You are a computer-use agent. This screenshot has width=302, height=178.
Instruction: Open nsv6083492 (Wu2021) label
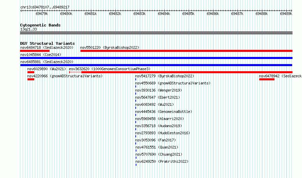coord(154,104)
